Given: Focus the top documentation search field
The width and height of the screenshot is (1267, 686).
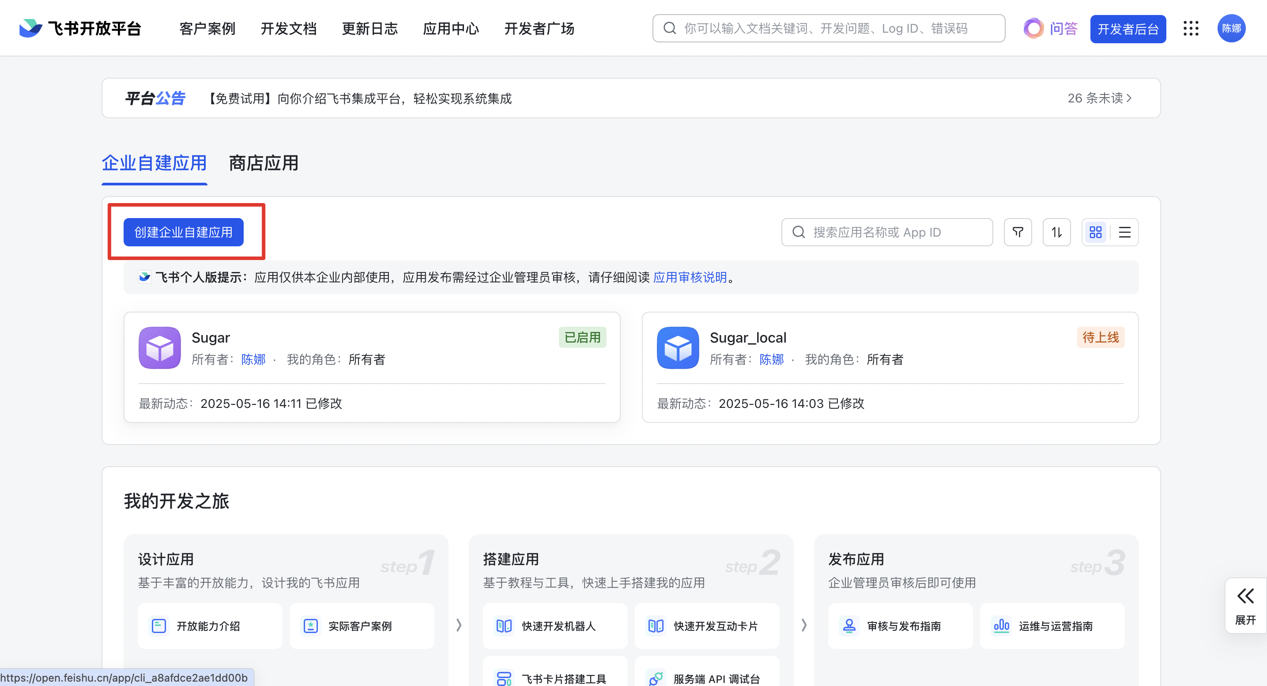Looking at the screenshot, I should (828, 28).
